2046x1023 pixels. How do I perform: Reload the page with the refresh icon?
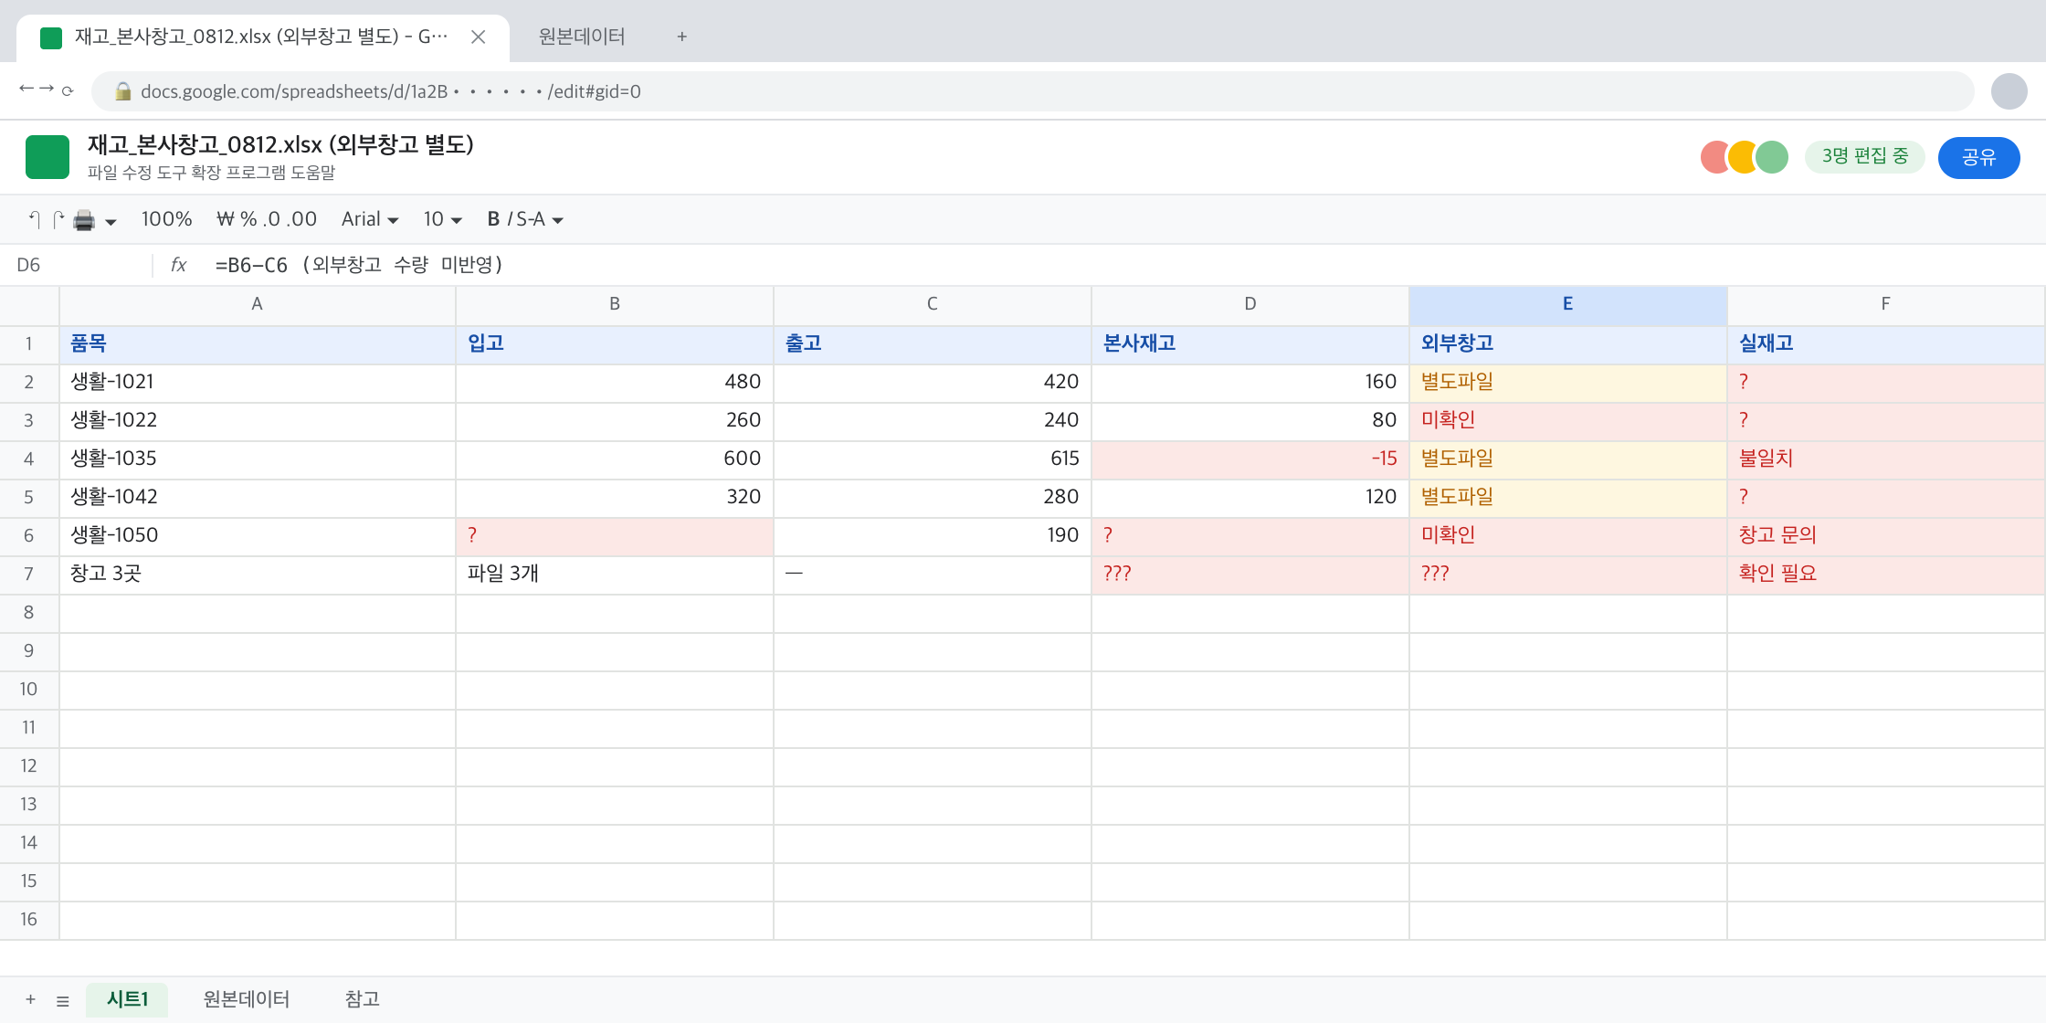68,90
